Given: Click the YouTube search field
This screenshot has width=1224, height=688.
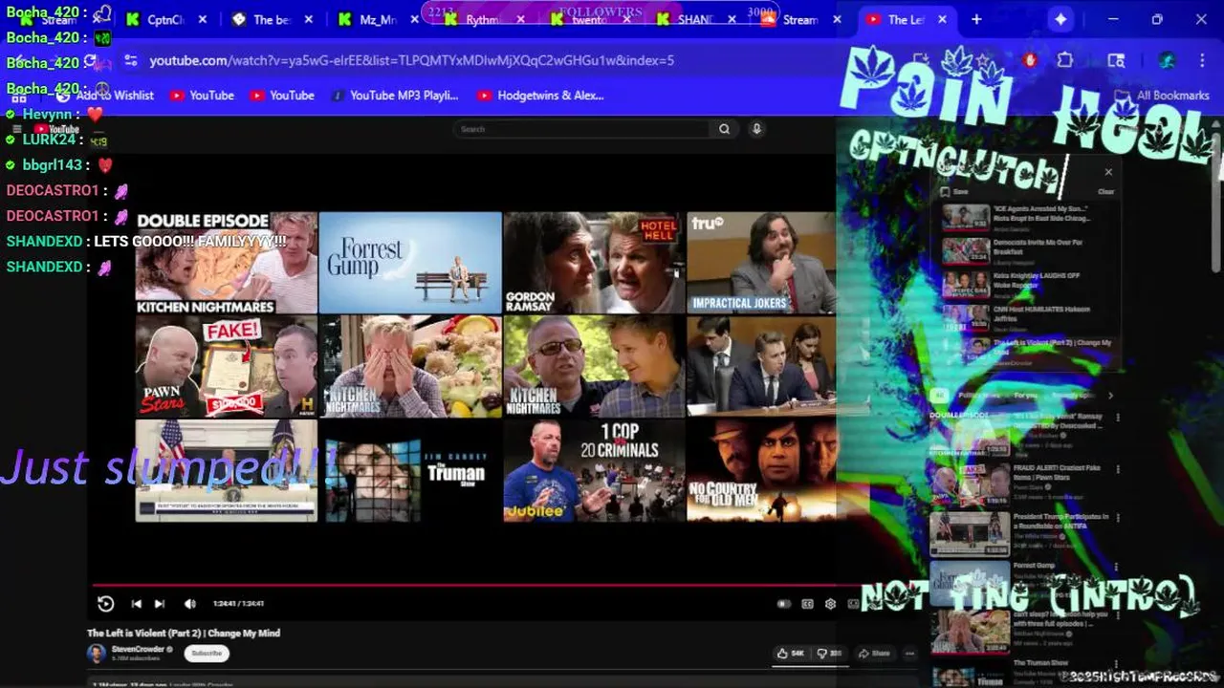Looking at the screenshot, I should pos(581,129).
